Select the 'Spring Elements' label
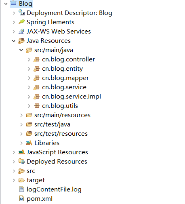 point(50,22)
